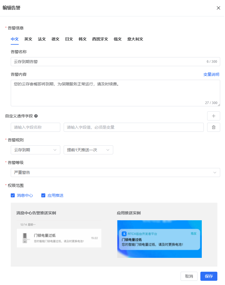Click the 告警名称 input field
Image resolution: width=225 pixels, height=285 pixels.
[x=115, y=62]
